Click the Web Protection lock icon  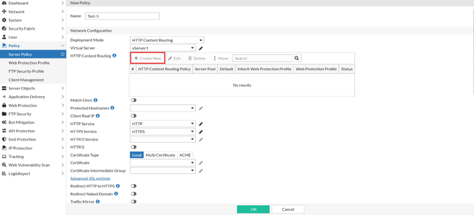point(4,105)
